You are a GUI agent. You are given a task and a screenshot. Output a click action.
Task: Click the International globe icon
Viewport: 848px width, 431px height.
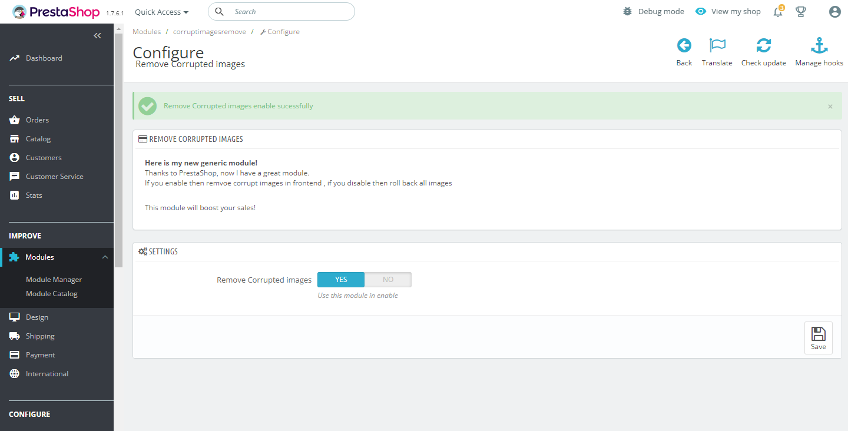(x=15, y=374)
